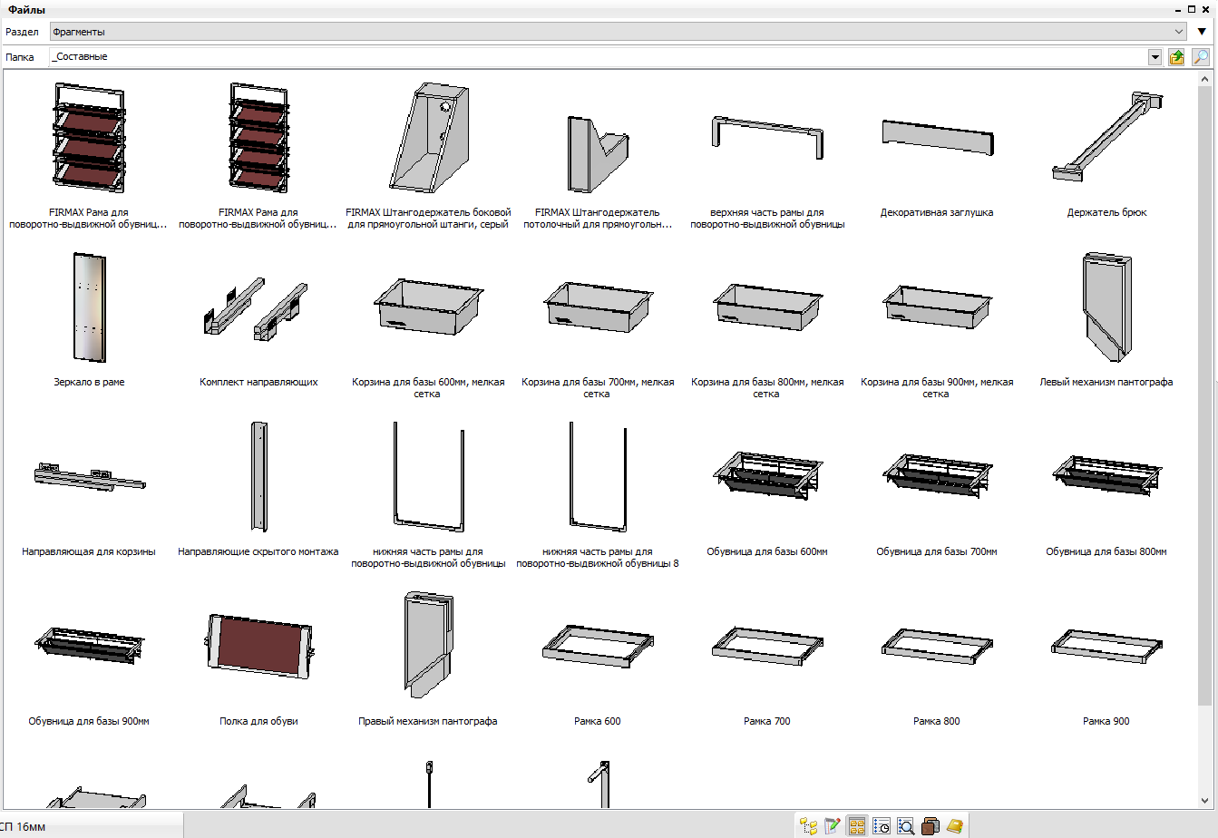Image resolution: width=1218 pixels, height=838 pixels.
Task: Click the notepad with pencil icon
Action: tap(833, 825)
